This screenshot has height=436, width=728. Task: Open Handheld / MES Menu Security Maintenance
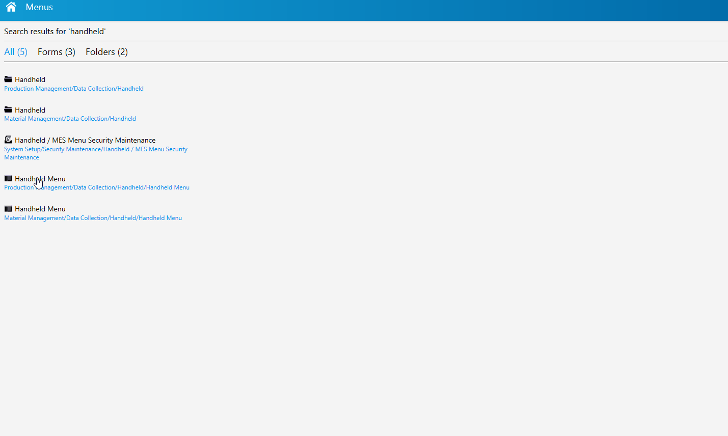tap(85, 140)
